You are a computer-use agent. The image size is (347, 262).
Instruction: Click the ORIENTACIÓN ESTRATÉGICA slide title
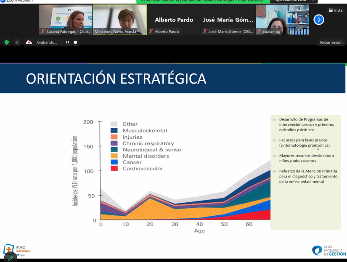tap(116, 79)
